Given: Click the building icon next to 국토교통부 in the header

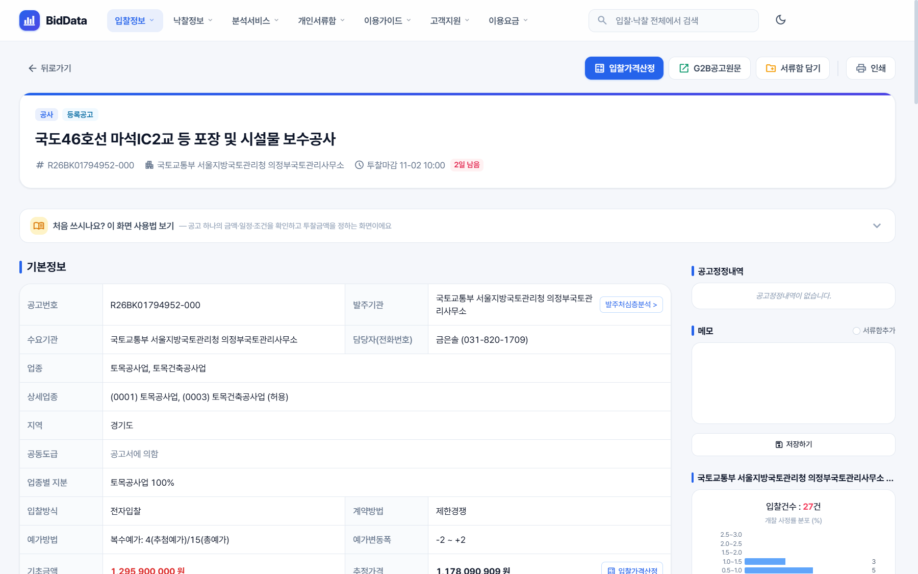Looking at the screenshot, I should click(149, 165).
